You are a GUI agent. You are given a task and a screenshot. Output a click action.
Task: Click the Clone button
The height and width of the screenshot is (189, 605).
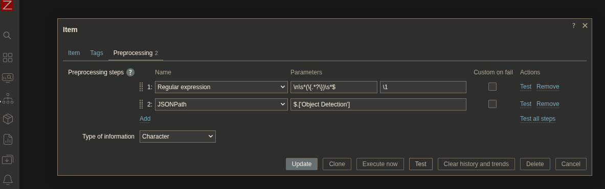337,164
